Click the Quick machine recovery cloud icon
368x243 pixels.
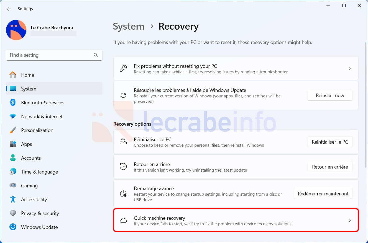tap(123, 220)
